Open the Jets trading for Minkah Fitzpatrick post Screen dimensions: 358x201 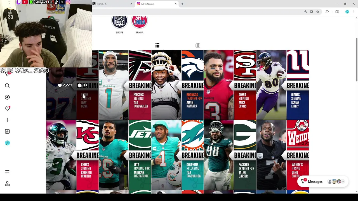pyautogui.click(x=125, y=155)
